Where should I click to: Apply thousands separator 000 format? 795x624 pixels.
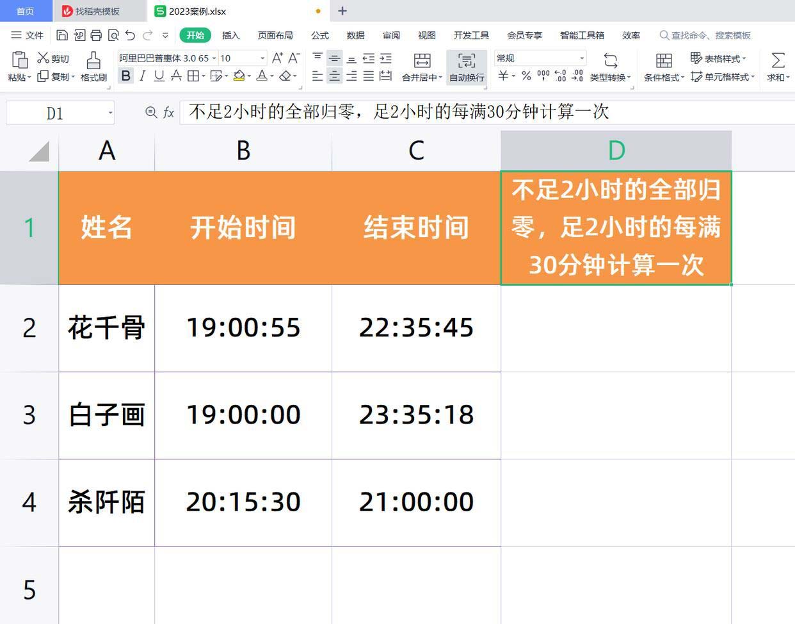coord(543,76)
